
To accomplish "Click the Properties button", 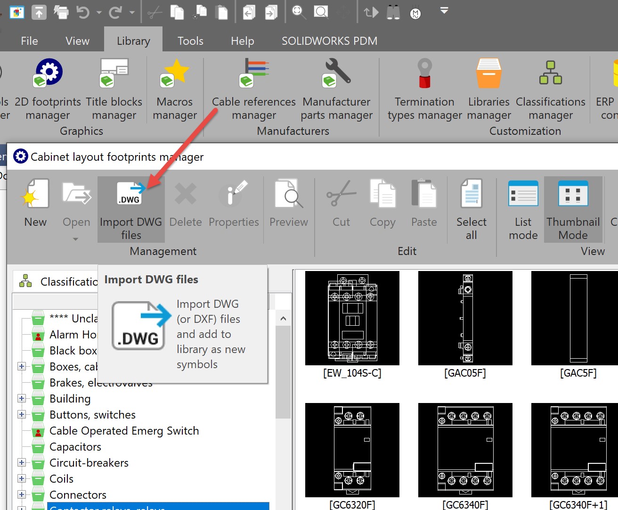I will pos(234,205).
